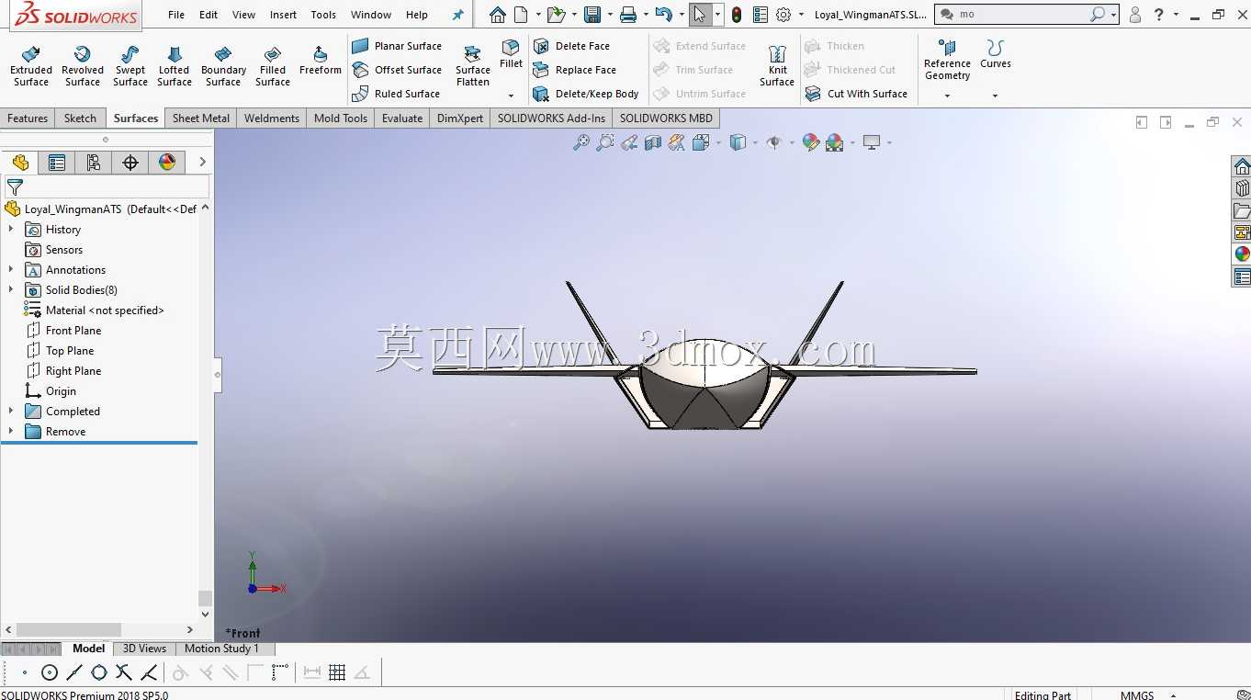Expand the FeatureManager display pane chevron

click(202, 163)
